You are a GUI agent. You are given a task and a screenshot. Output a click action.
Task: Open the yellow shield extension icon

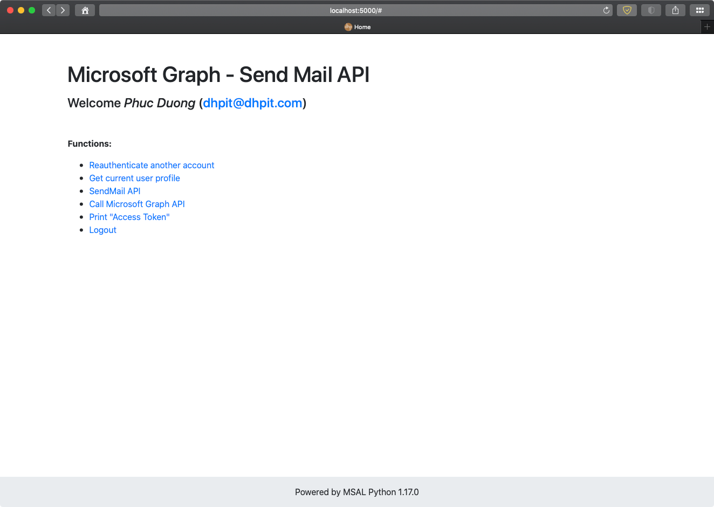(x=627, y=10)
